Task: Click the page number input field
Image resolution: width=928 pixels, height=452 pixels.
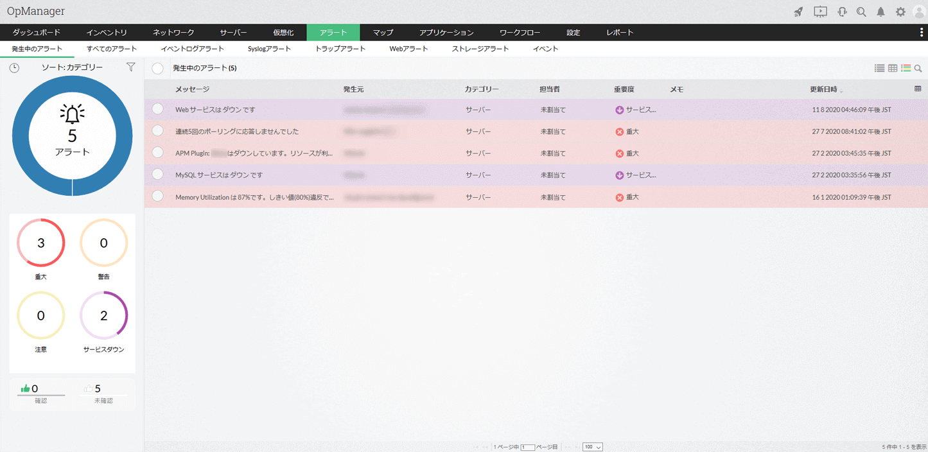Action: point(528,447)
